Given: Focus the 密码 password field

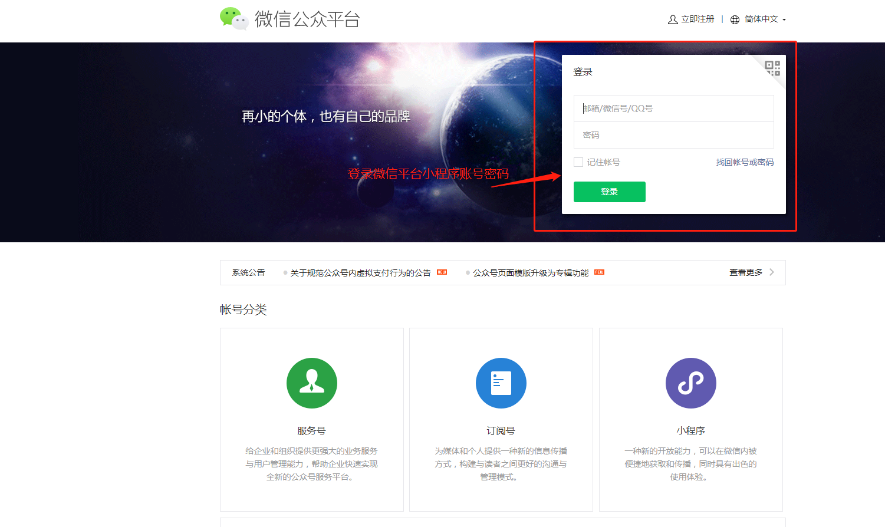Looking at the screenshot, I should click(x=674, y=135).
